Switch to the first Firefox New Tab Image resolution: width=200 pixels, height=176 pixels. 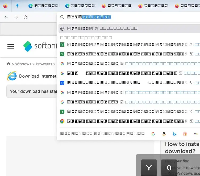(117, 6)
